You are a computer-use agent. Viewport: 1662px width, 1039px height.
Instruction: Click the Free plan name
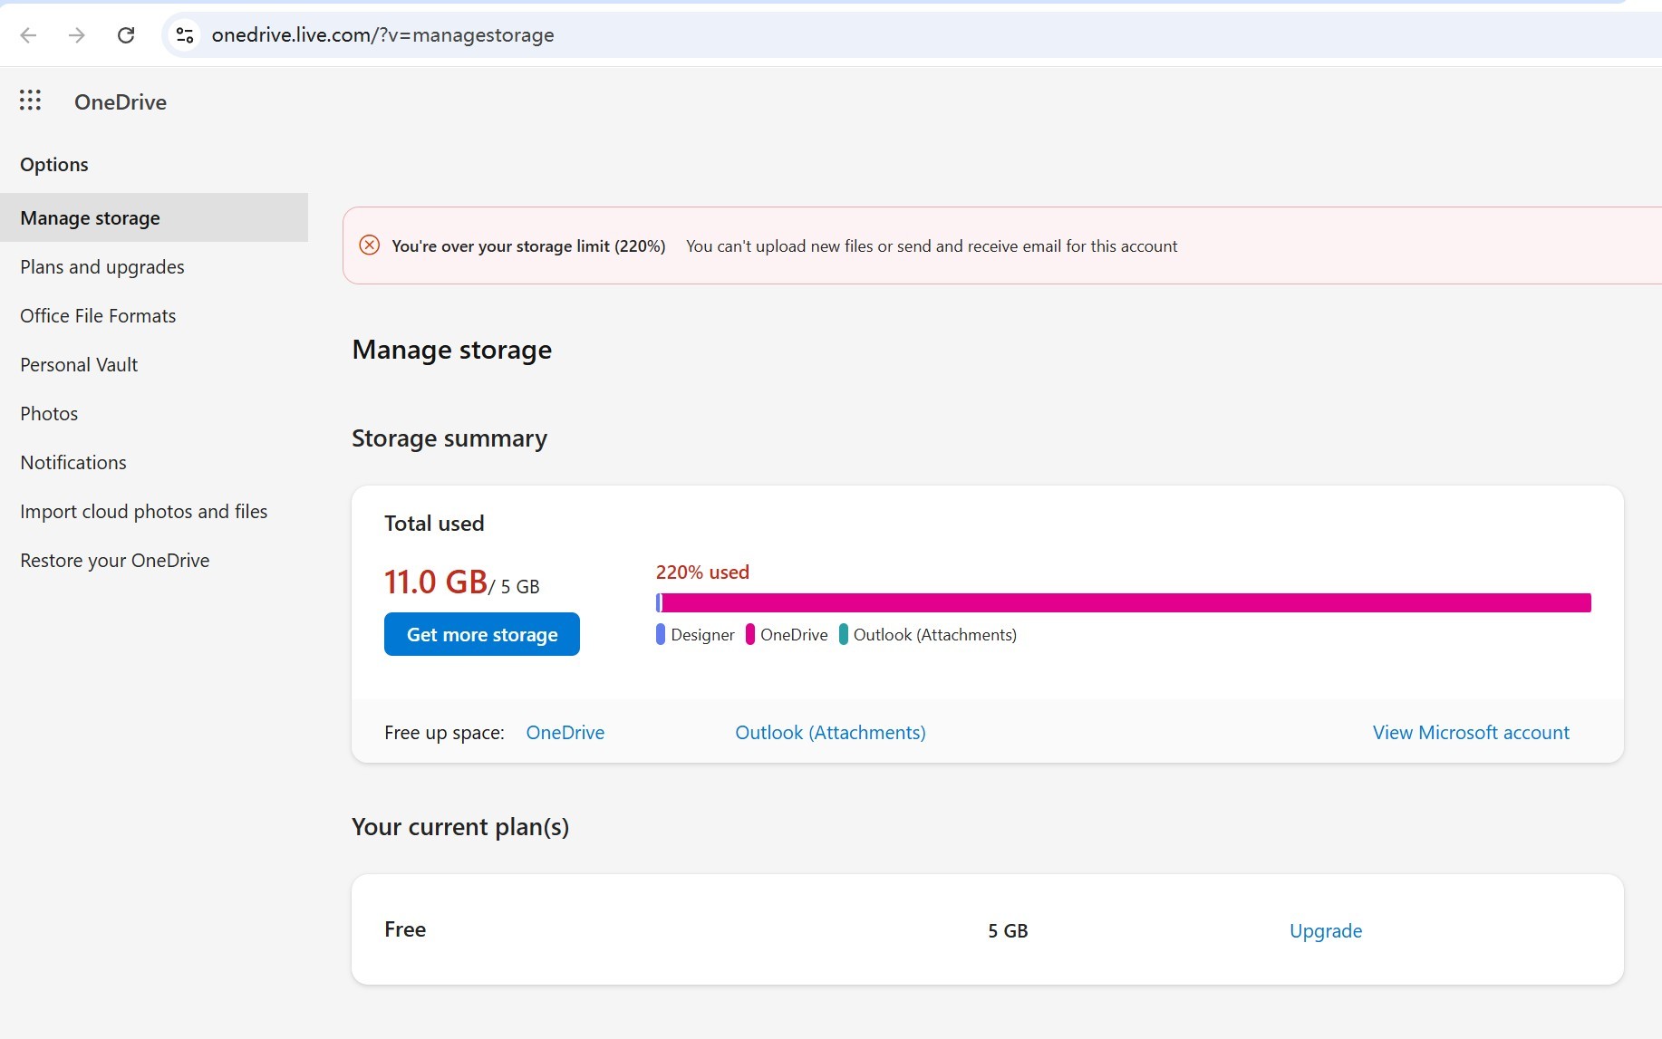coord(405,929)
